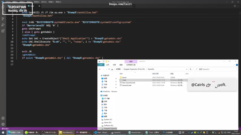The width and height of the screenshot is (241, 135).
Task: Open VS Code Accounts icon
Action: (3, 118)
